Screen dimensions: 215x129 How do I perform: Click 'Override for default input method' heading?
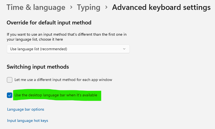pyautogui.click(x=49, y=23)
